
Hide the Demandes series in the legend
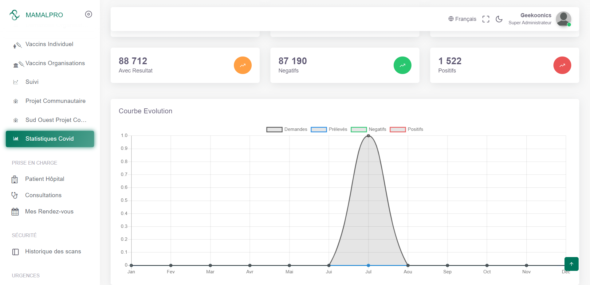[x=287, y=129]
